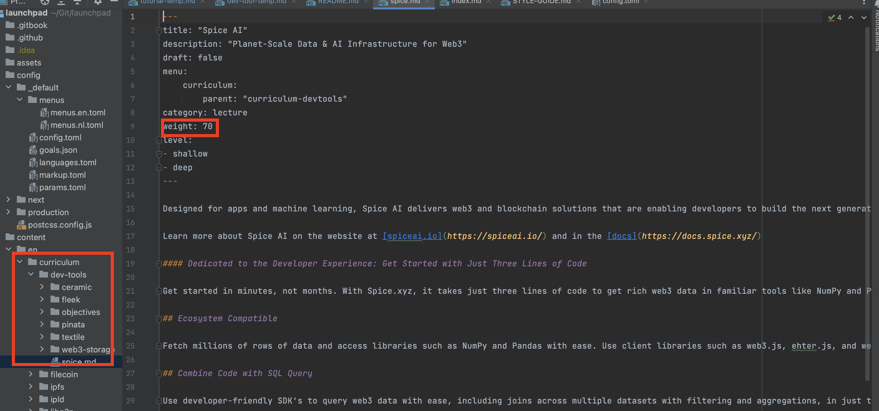This screenshot has height=411, width=879.
Task: Click the Select Opened File target icon
Action: [x=45, y=2]
